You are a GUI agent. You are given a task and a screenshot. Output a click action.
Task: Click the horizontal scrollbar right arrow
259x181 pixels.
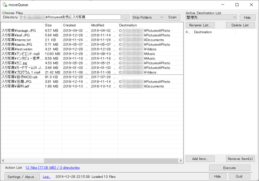pyautogui.click(x=180, y=161)
